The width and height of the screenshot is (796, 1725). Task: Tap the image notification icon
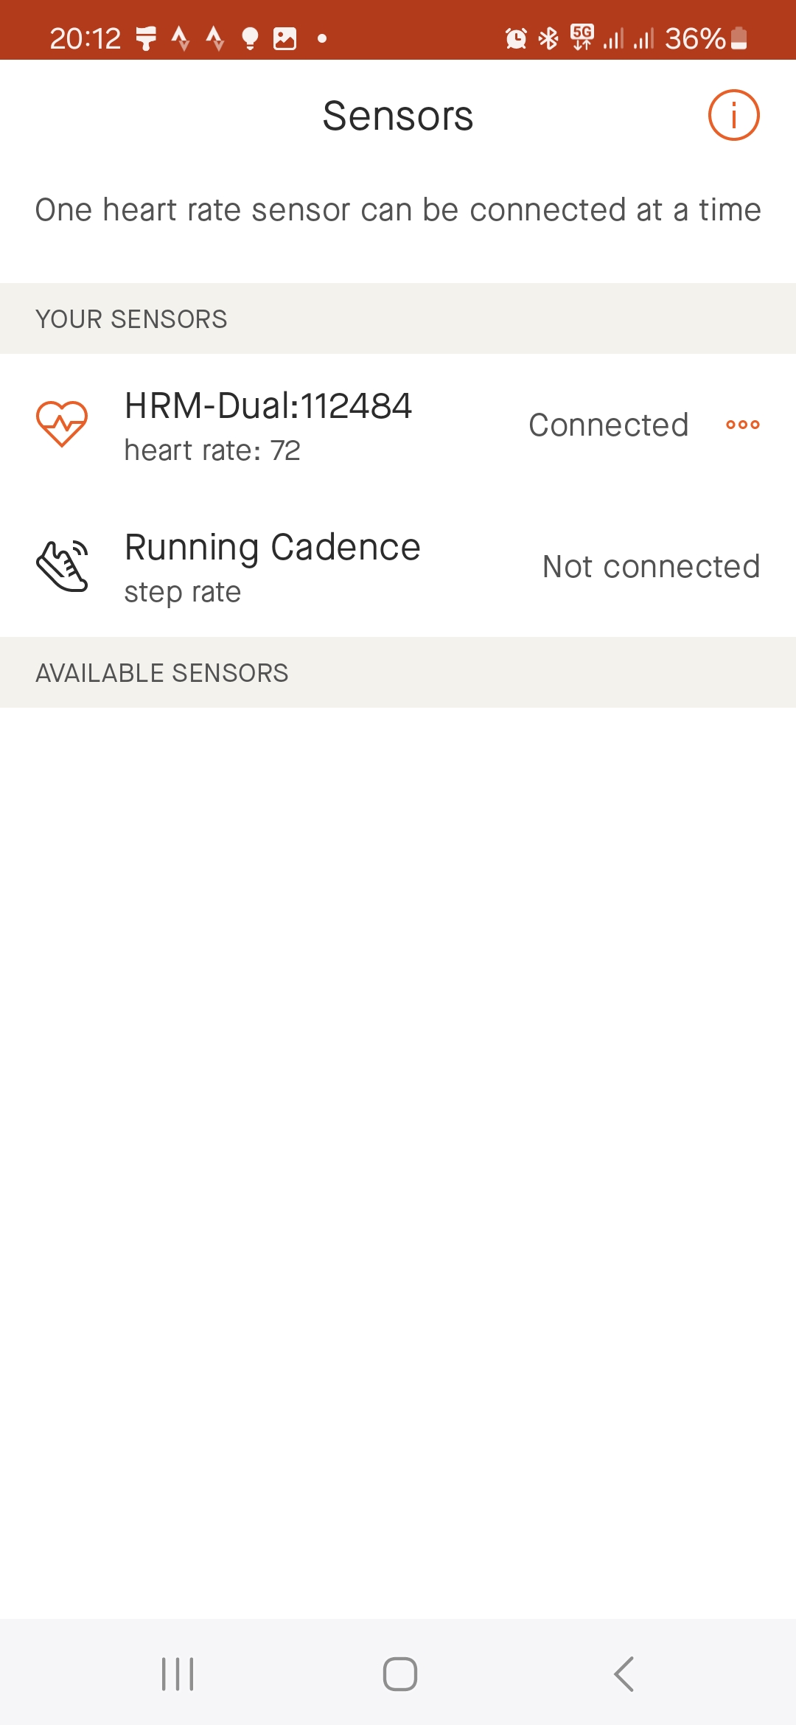(x=284, y=38)
